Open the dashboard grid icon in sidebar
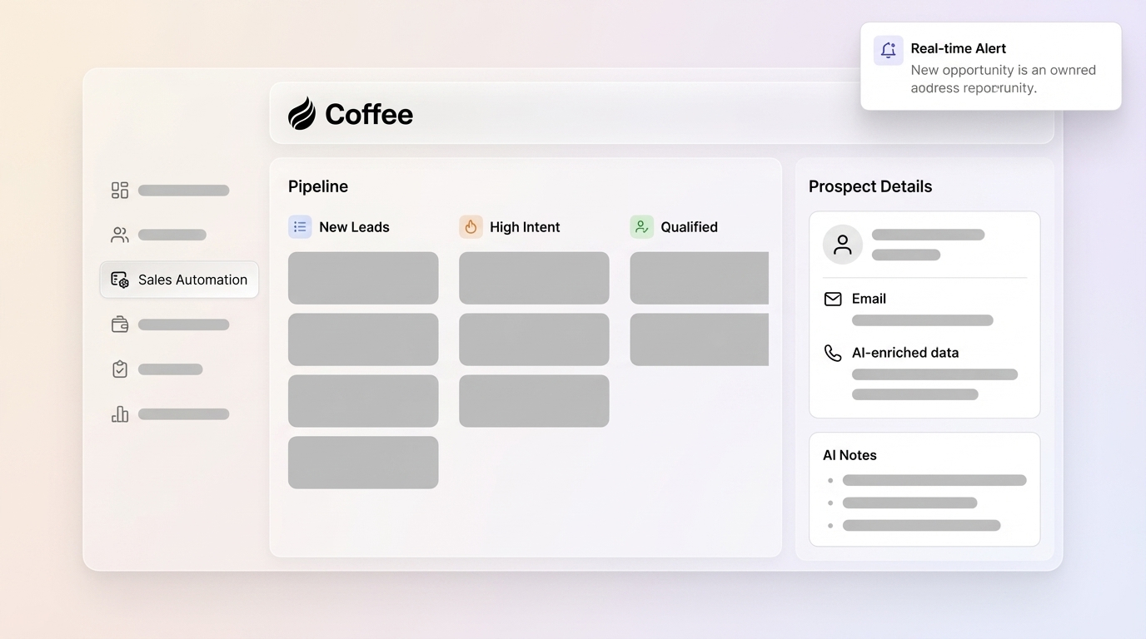This screenshot has height=639, width=1146. 120,191
